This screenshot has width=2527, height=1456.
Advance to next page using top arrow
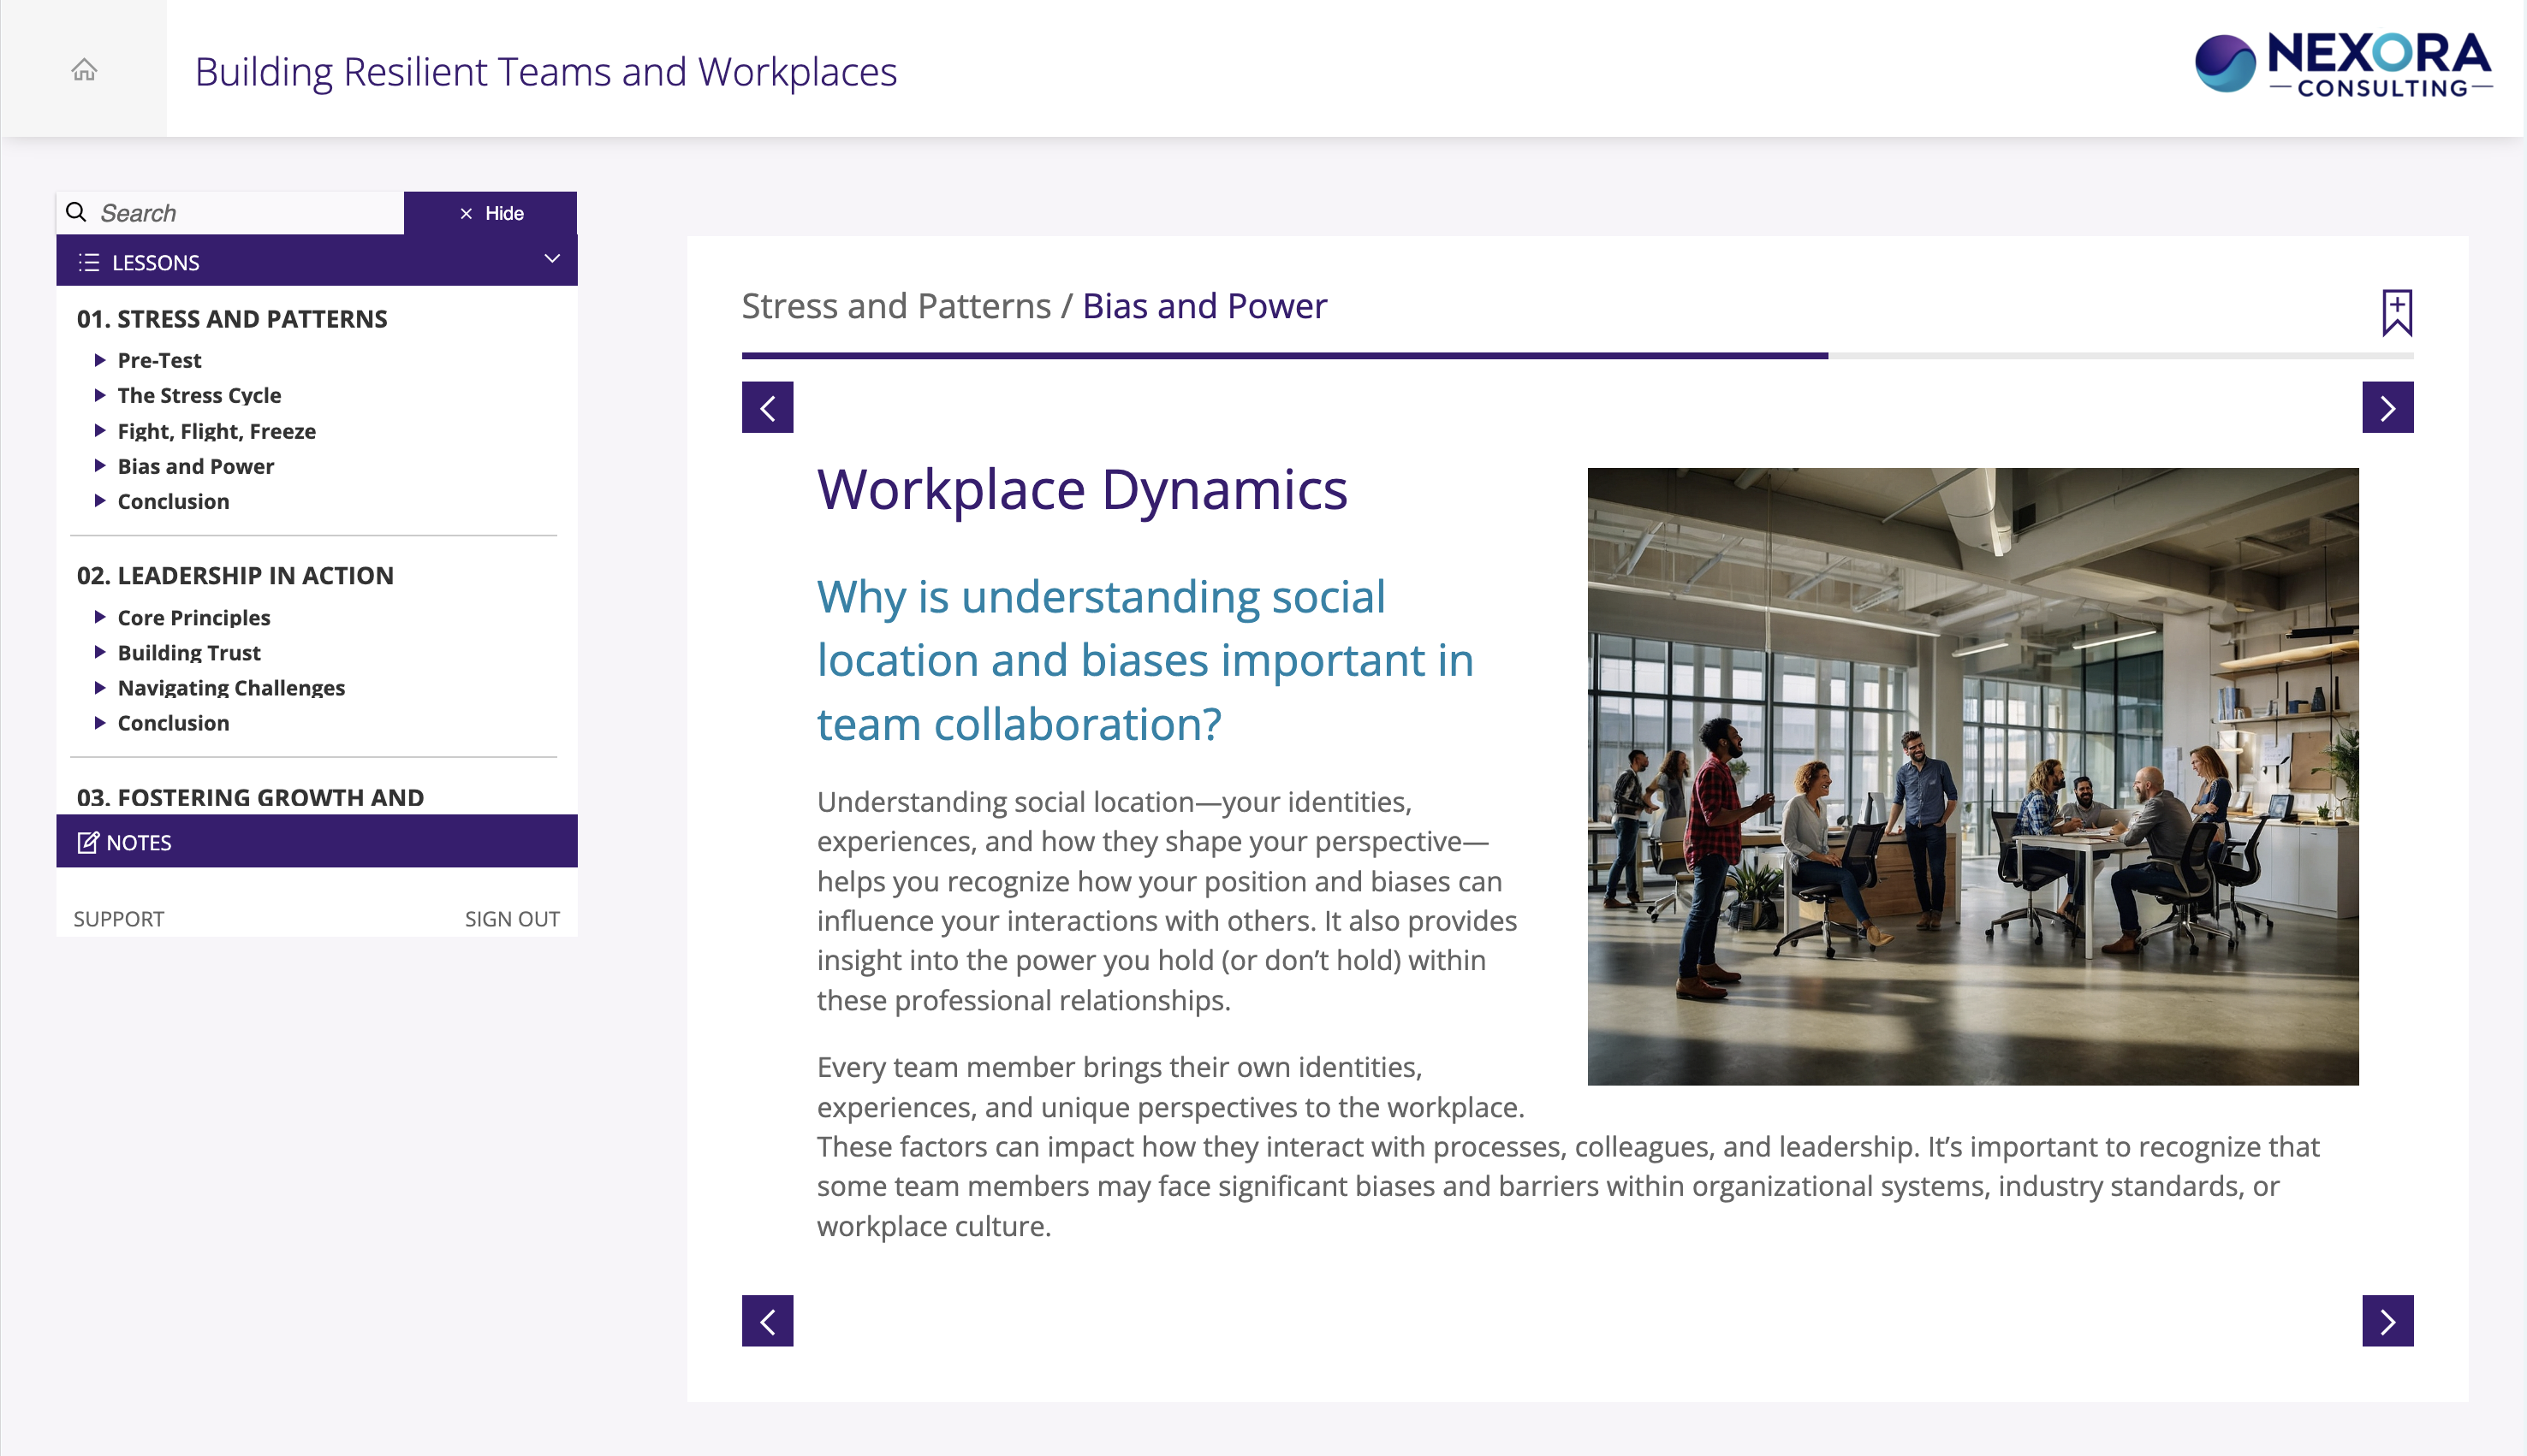click(2387, 407)
